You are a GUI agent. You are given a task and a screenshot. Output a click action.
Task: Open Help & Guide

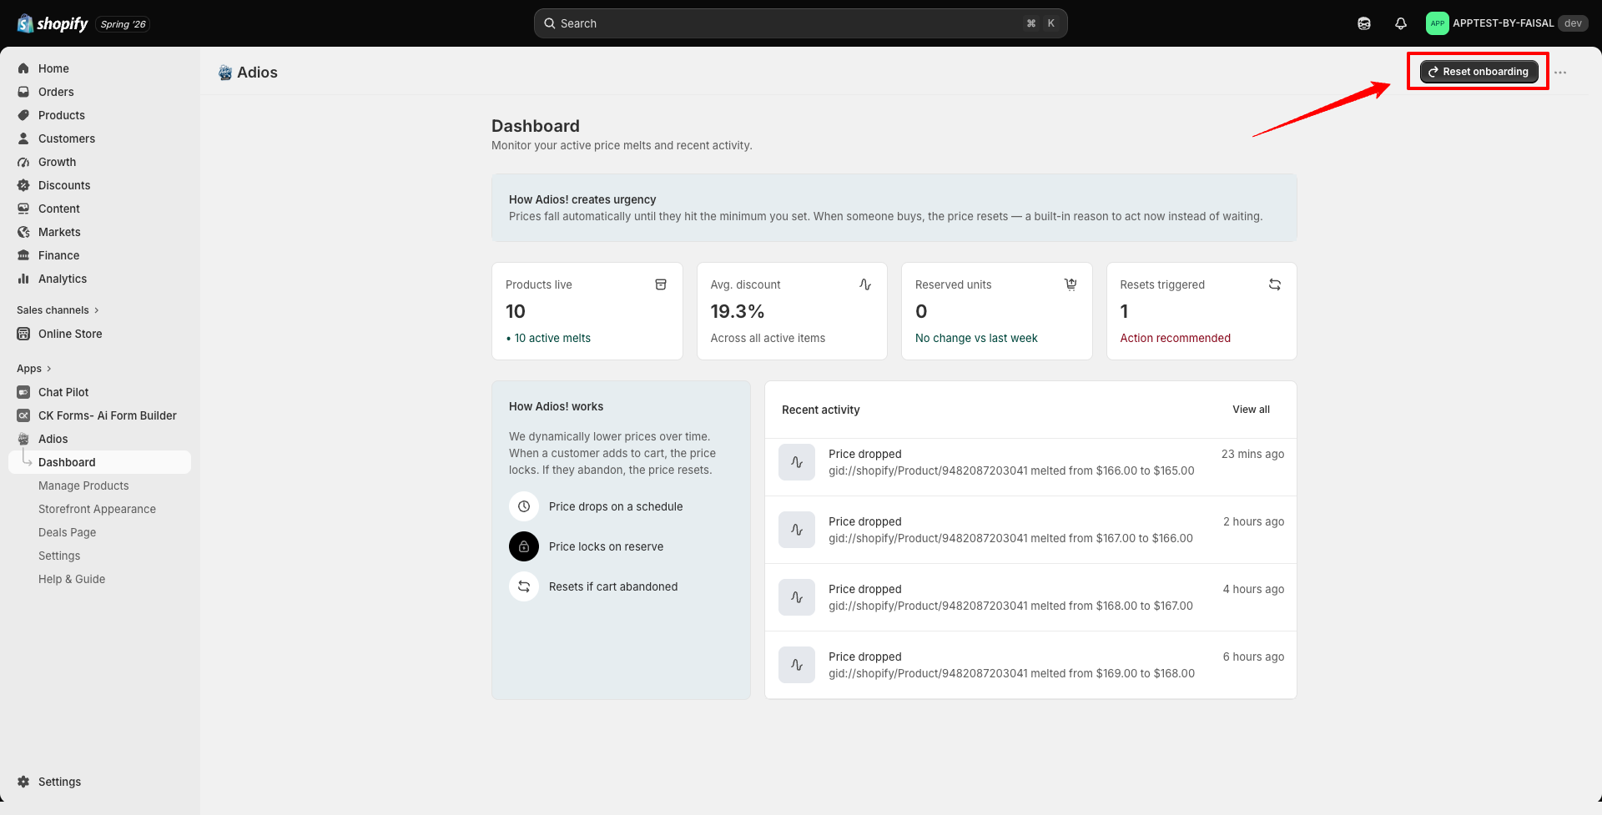tap(72, 579)
